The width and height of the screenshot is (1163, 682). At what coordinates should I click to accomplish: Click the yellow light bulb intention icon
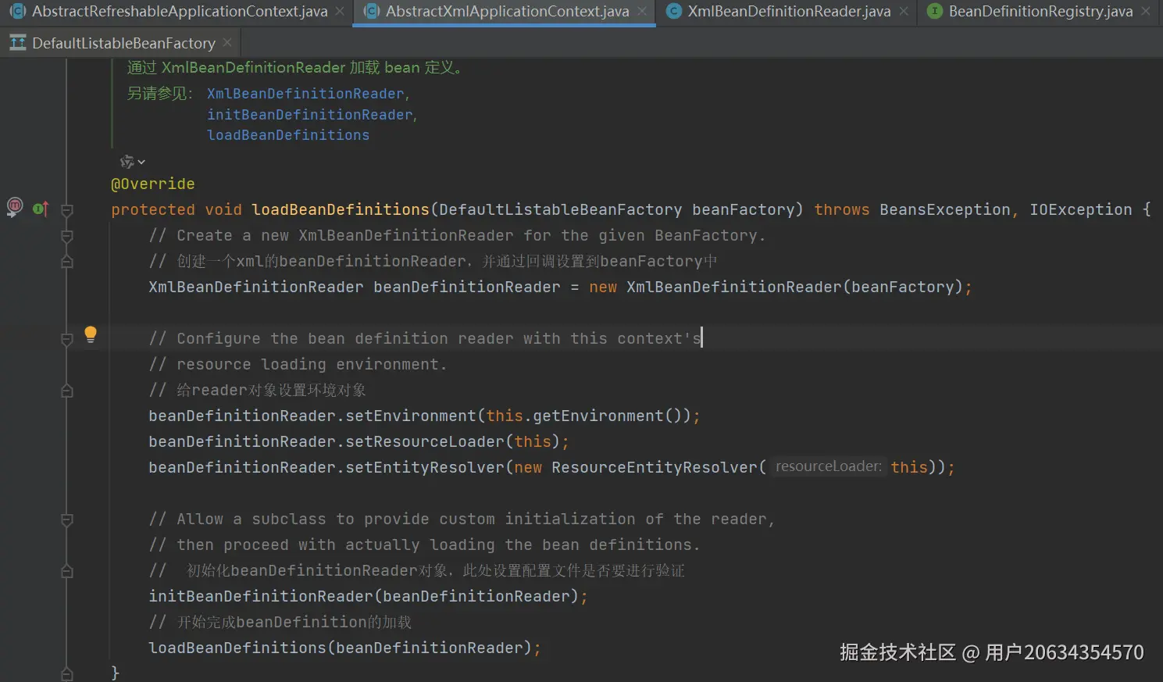(x=91, y=335)
